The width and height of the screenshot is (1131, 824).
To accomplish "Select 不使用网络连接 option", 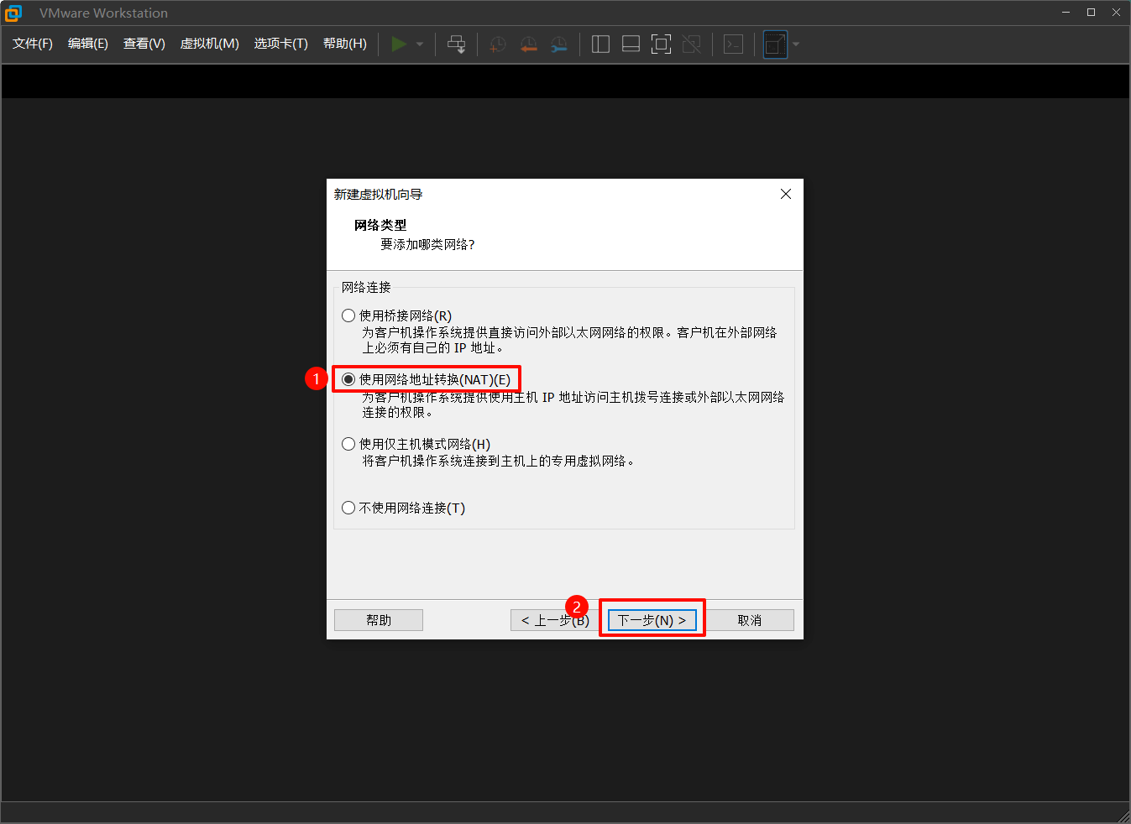I will [348, 507].
